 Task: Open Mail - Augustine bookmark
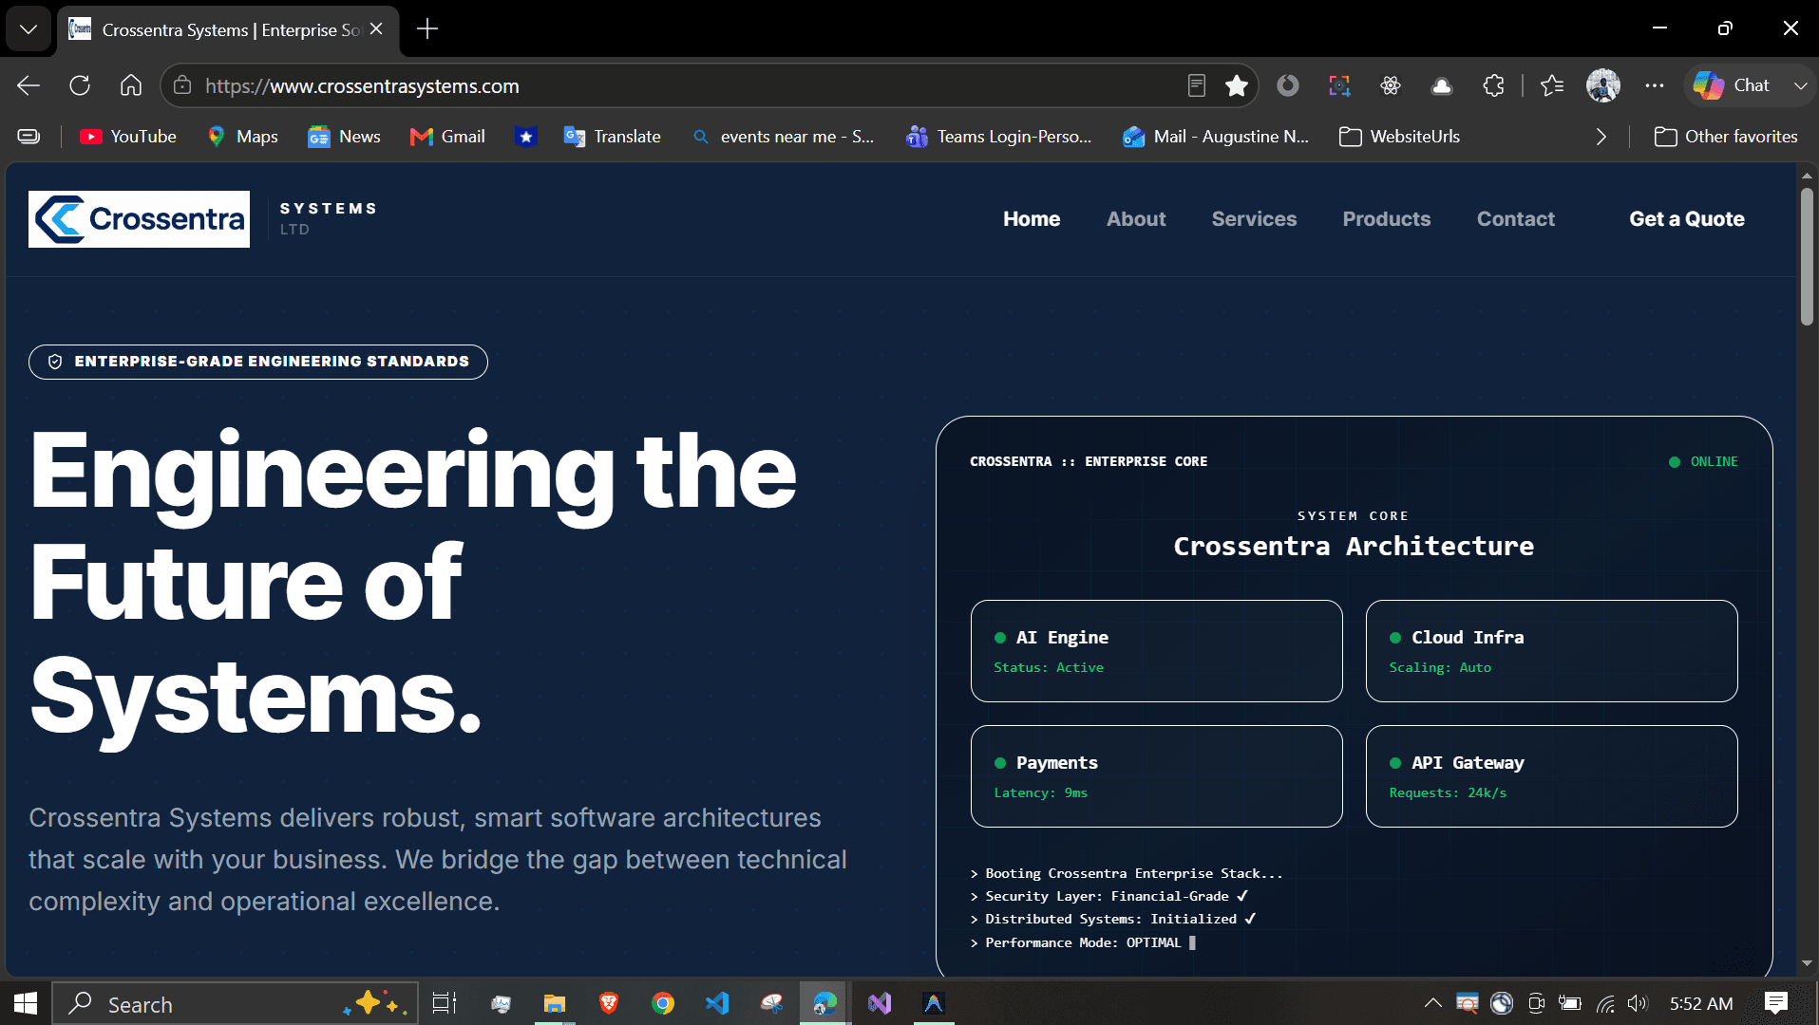coord(1216,137)
